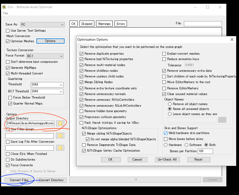Image resolution: width=239 pixels, height=195 pixels.
Task: Toggle Remove duplicate properties
Action: 82,54
